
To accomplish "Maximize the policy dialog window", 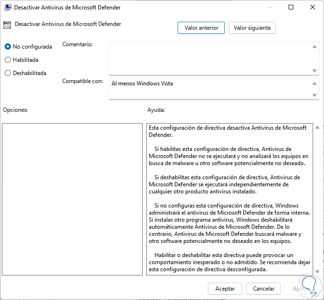I will coord(291,7).
